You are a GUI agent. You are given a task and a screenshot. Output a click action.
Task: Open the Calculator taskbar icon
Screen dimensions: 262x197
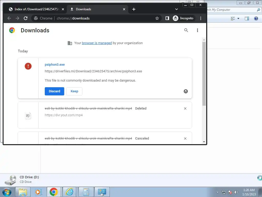(x=86, y=192)
